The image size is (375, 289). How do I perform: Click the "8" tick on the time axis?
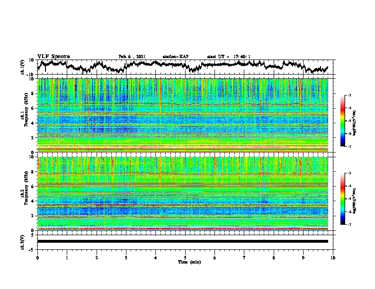(274, 258)
